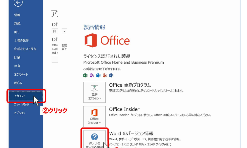Image resolution: width=247 pixels, height=148 pixels.
Task: Select the アカウント menu item
Action: pos(26,96)
